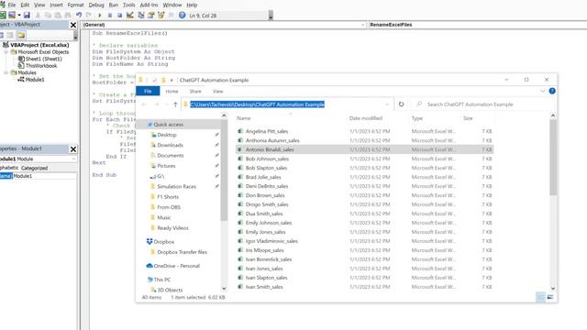Sort files by Name column header
Screen dimensions: 587x330
click(x=244, y=118)
